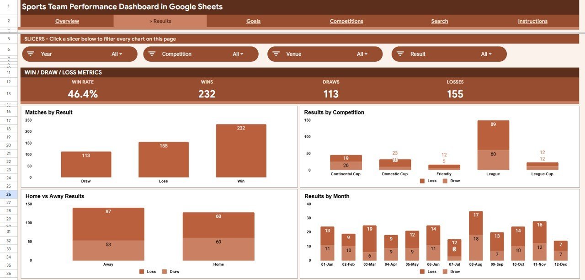Click Draw legend swatch in Home vs Away chart
The height and width of the screenshot is (280, 585).
[165, 271]
